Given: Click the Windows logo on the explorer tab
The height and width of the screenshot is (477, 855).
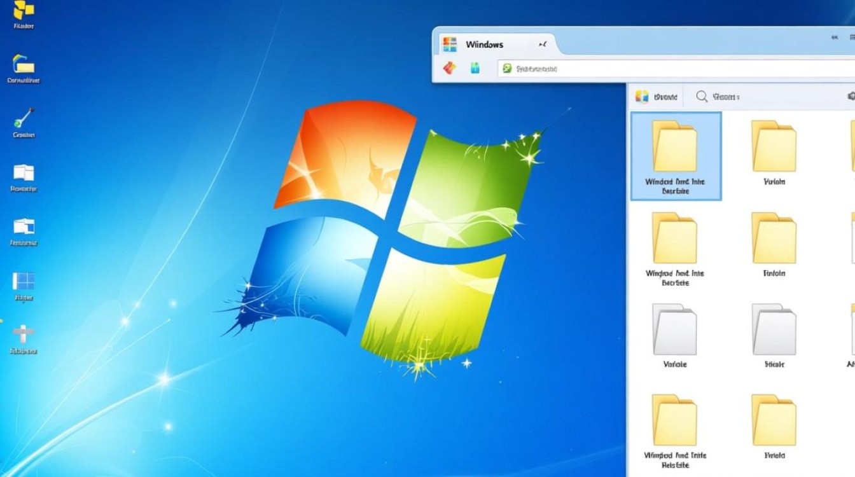Looking at the screenshot, I should (x=451, y=44).
